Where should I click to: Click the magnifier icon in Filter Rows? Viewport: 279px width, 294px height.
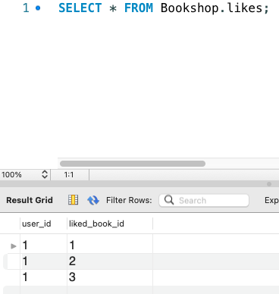coord(169,200)
